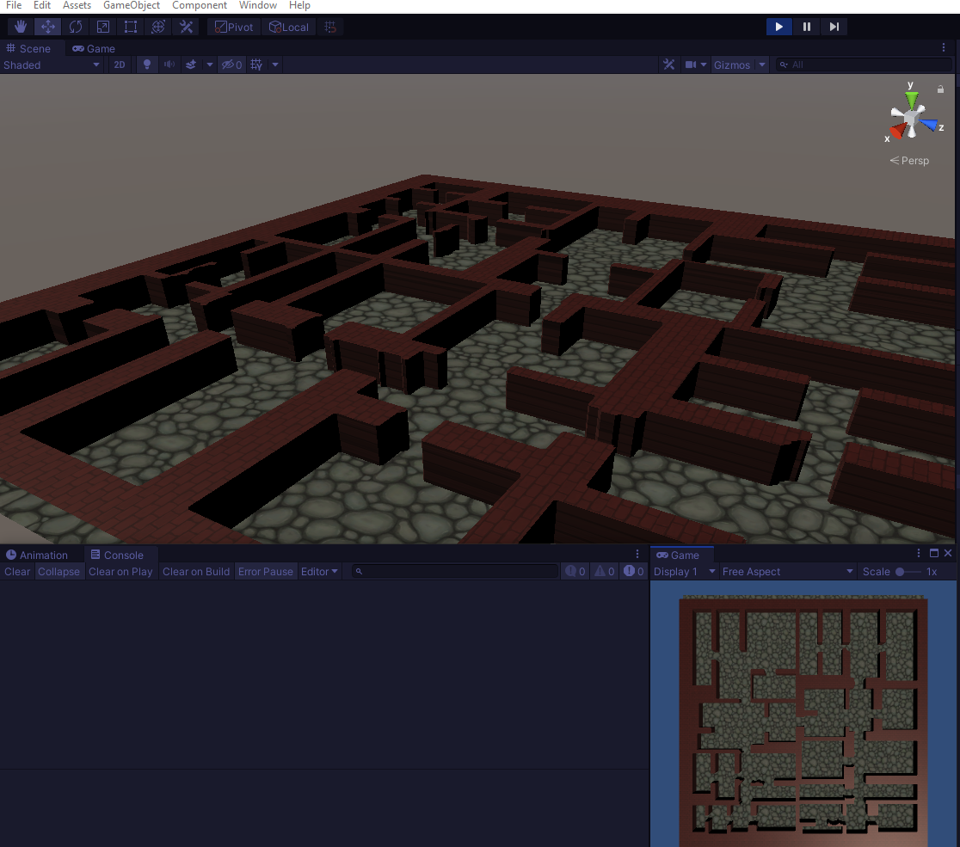The image size is (960, 847).
Task: Open the Edit menu
Action: (x=41, y=5)
